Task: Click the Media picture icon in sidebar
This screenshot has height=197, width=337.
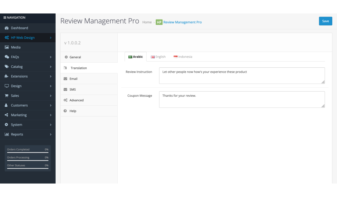Action: (6, 47)
